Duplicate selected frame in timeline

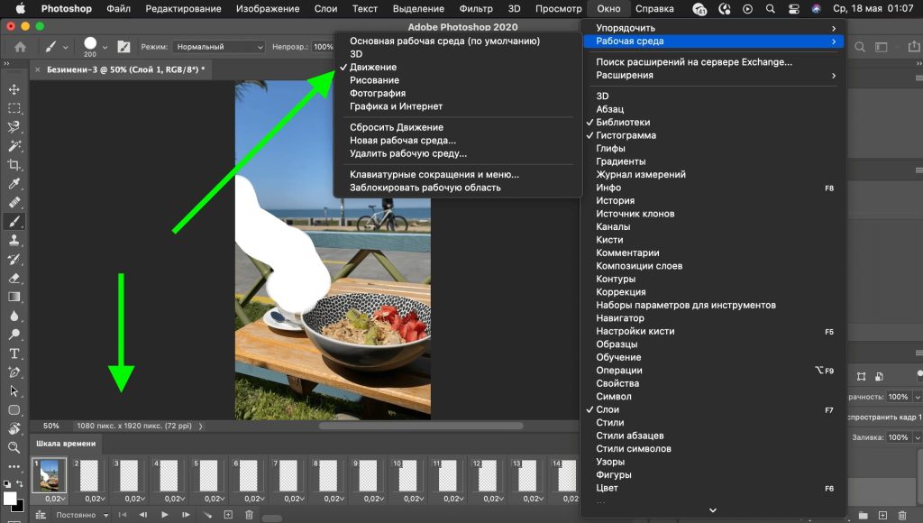(x=228, y=515)
